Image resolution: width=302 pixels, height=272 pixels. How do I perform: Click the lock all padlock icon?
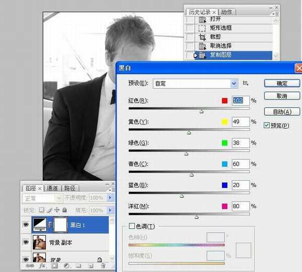click(65, 210)
